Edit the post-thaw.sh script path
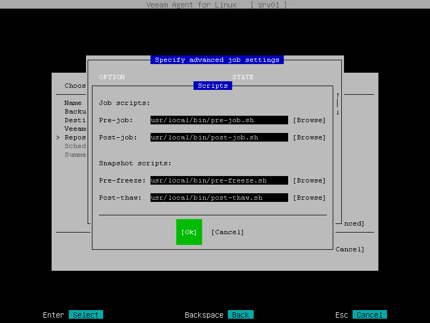The height and width of the screenshot is (323, 430). [219, 198]
